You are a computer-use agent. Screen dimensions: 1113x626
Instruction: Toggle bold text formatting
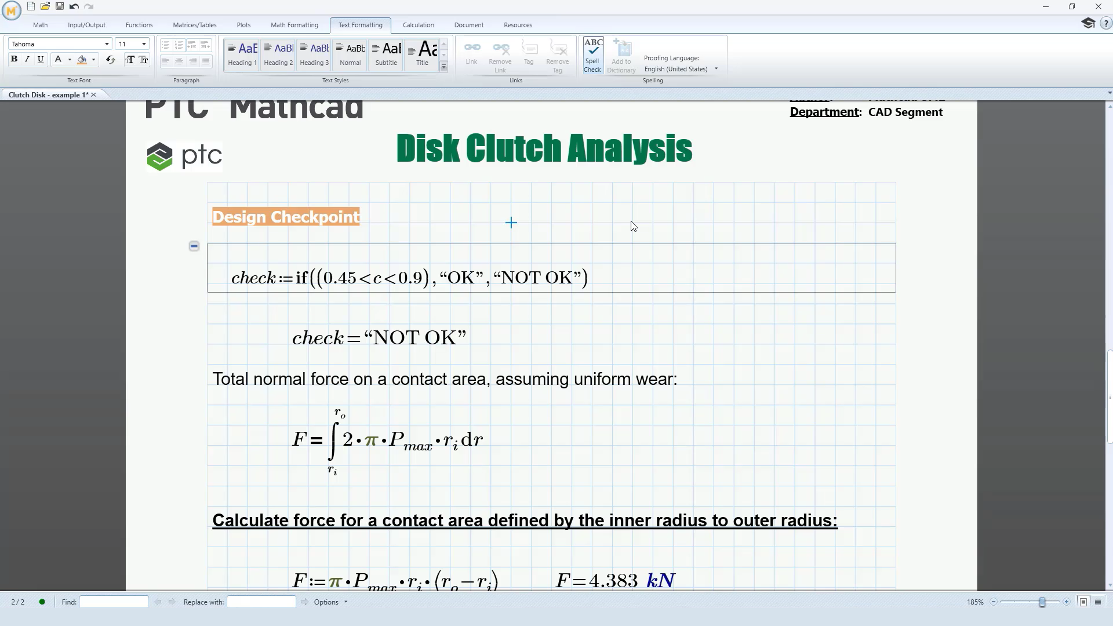click(x=14, y=59)
